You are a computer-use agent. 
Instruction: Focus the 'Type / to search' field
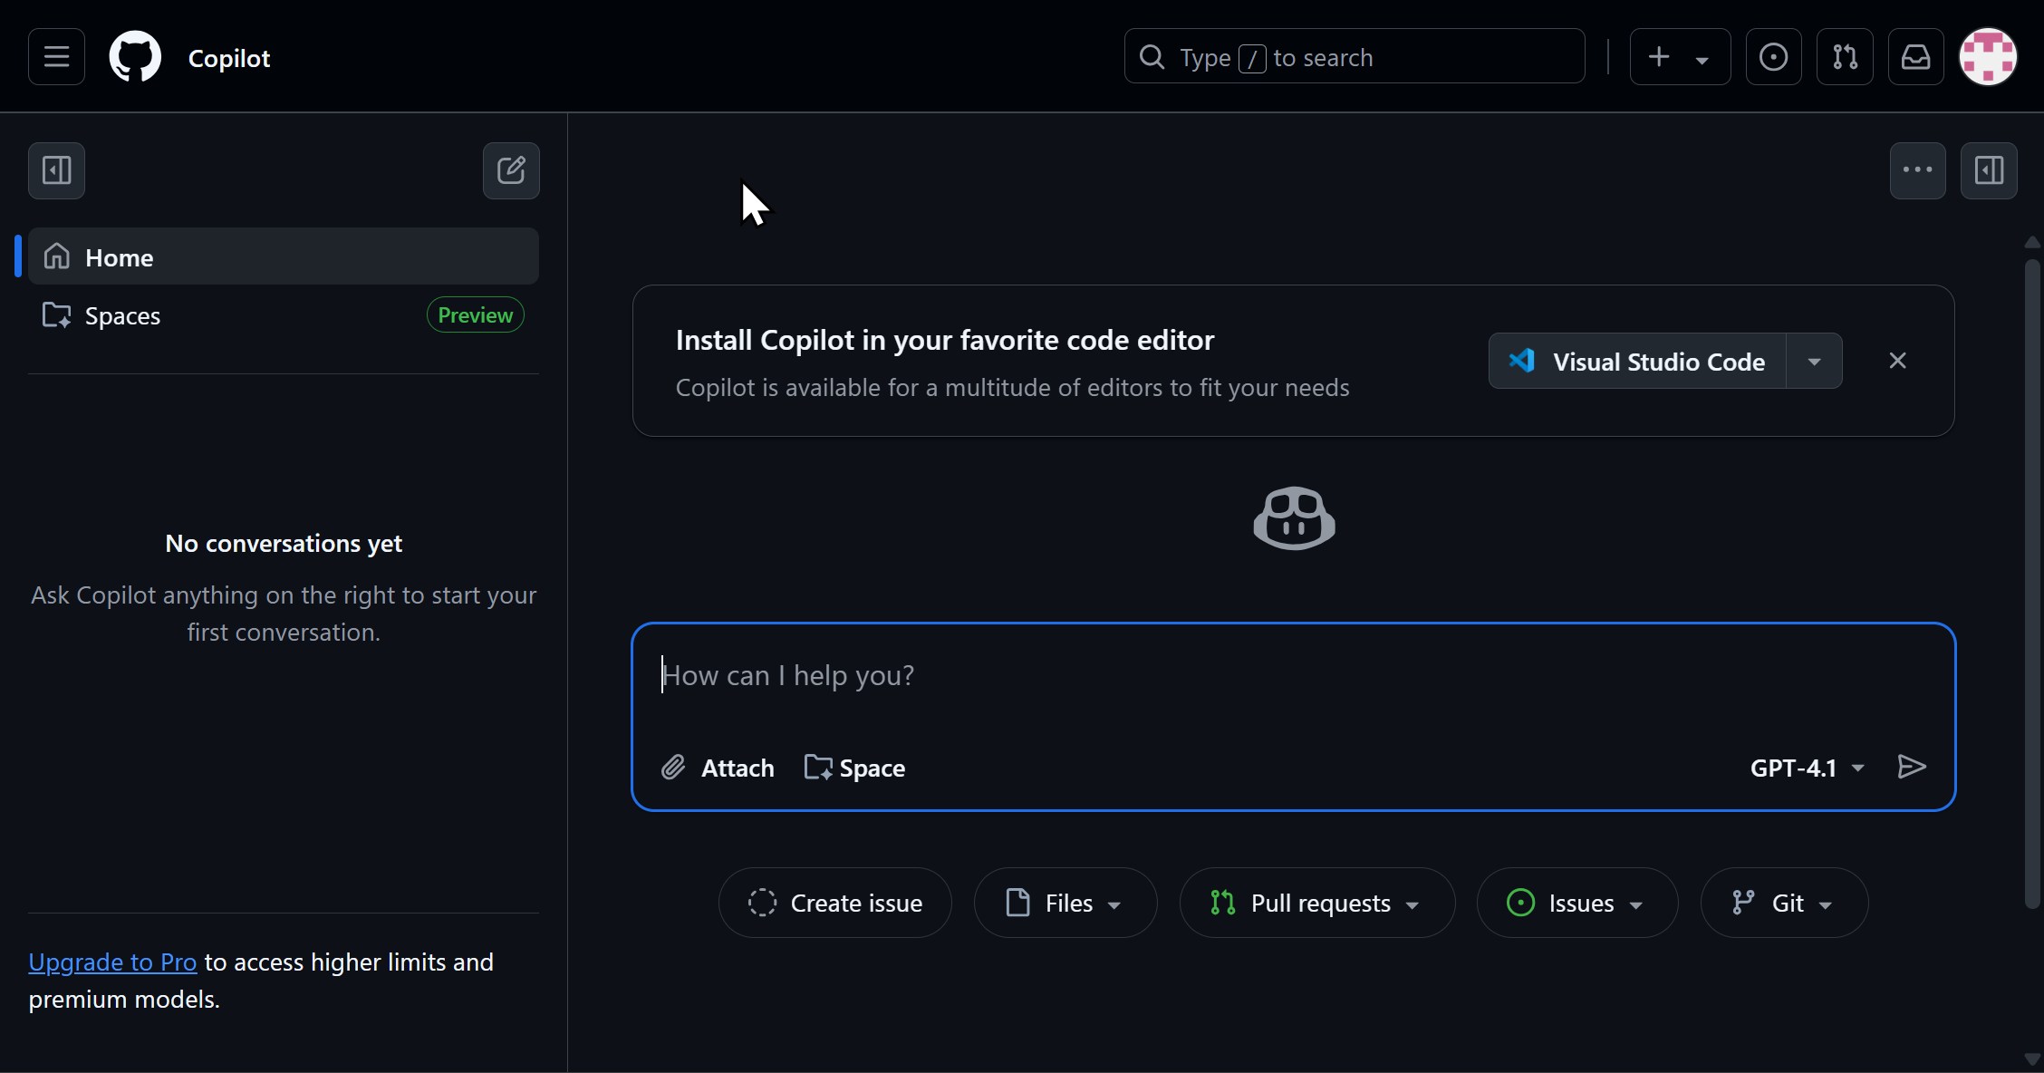tap(1355, 57)
